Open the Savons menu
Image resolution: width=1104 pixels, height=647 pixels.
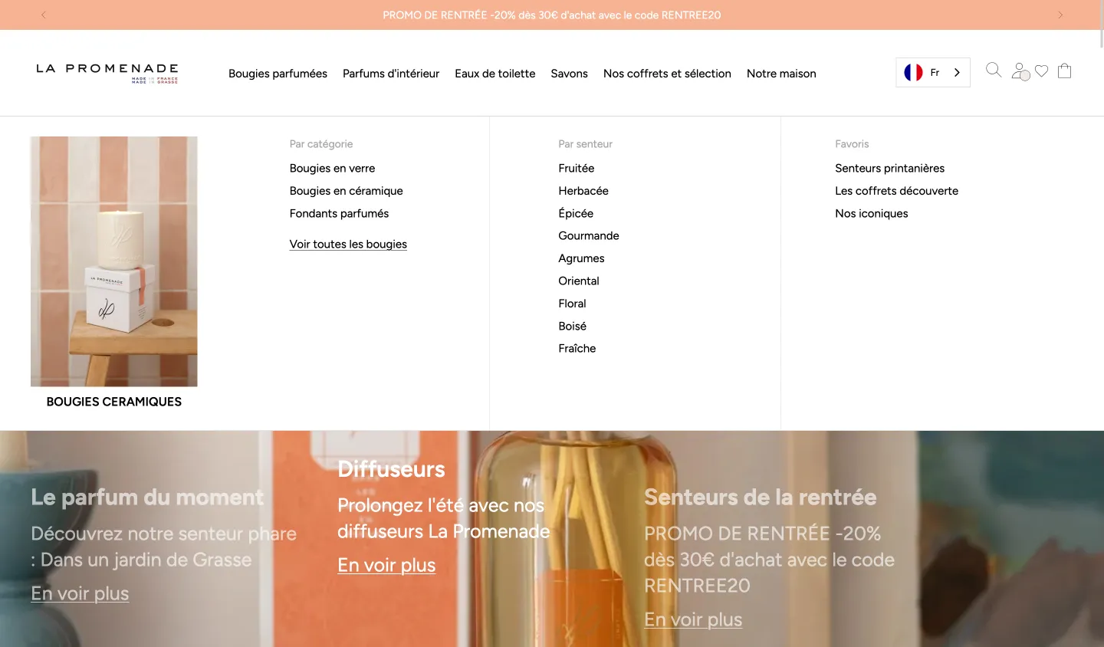click(x=570, y=74)
